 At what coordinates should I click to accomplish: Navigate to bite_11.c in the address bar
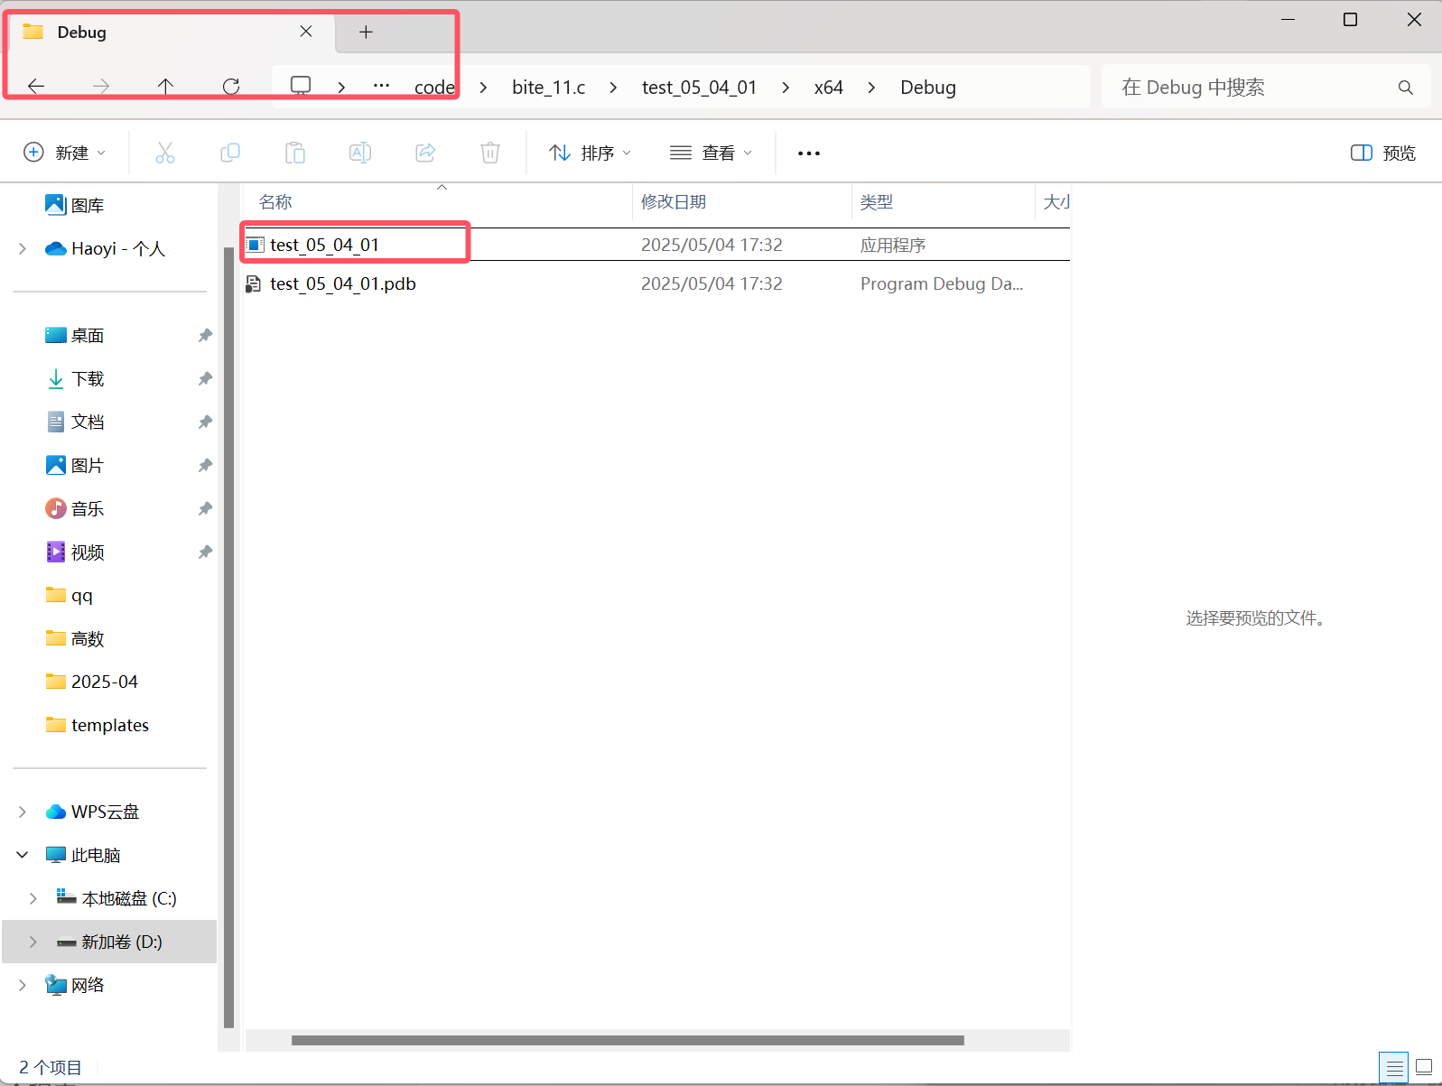tap(549, 88)
